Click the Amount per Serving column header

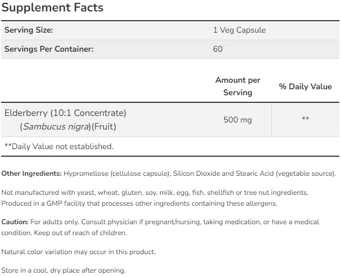238,87
